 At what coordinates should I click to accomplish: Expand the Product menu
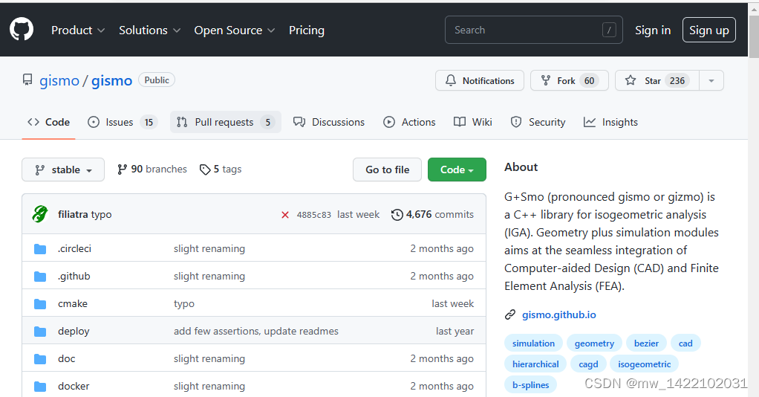(x=79, y=30)
